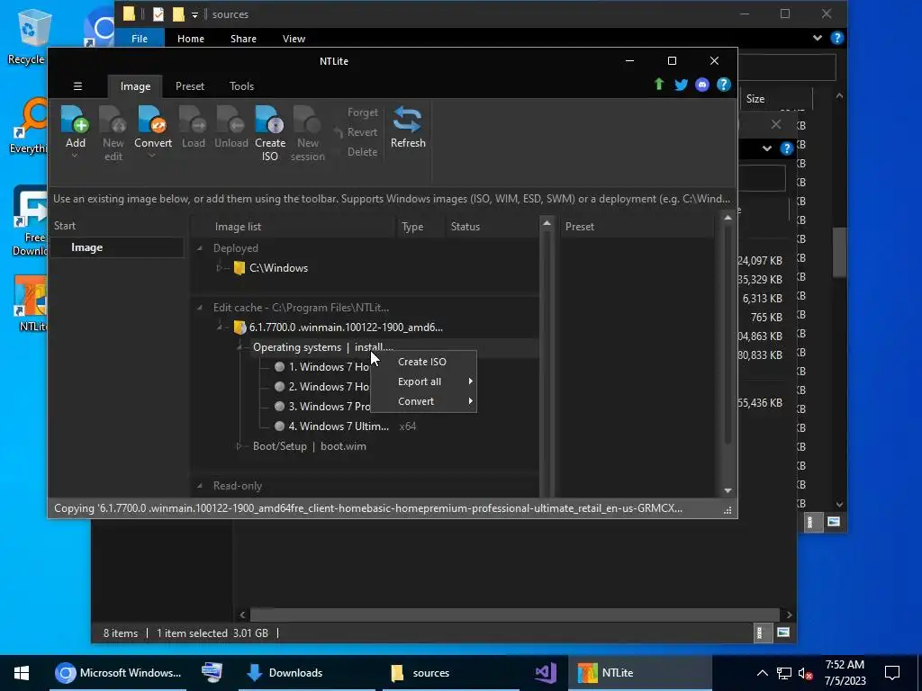This screenshot has width=922, height=691.
Task: Collapse the 6.1.7700.0 image node
Action: pyautogui.click(x=220, y=328)
